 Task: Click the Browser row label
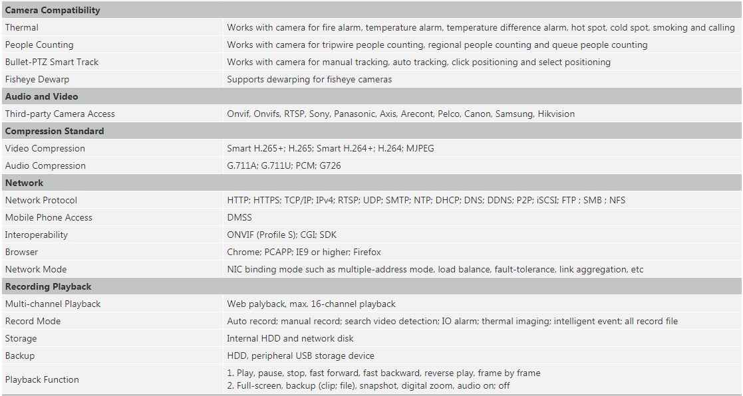pos(21,252)
